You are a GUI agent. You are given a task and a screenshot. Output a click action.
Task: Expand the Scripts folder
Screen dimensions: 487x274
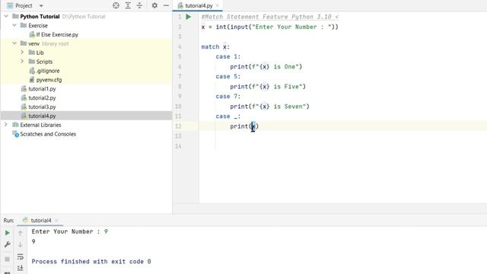coord(22,62)
